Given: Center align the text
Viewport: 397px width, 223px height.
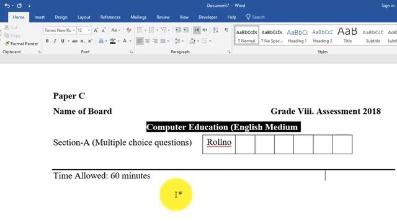Looking at the screenshot, I should (148, 41).
